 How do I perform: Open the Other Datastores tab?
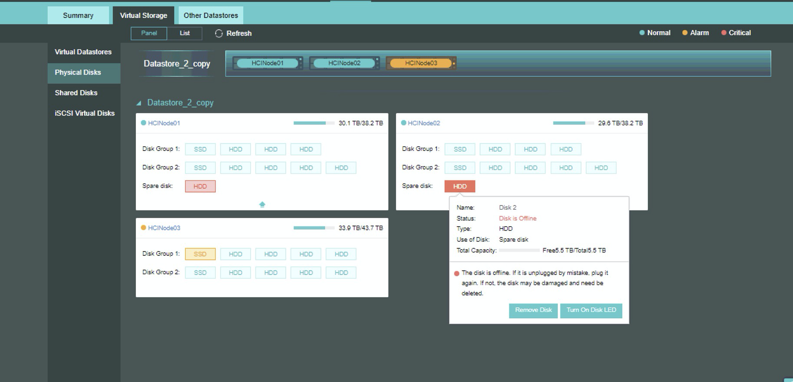pyautogui.click(x=211, y=16)
